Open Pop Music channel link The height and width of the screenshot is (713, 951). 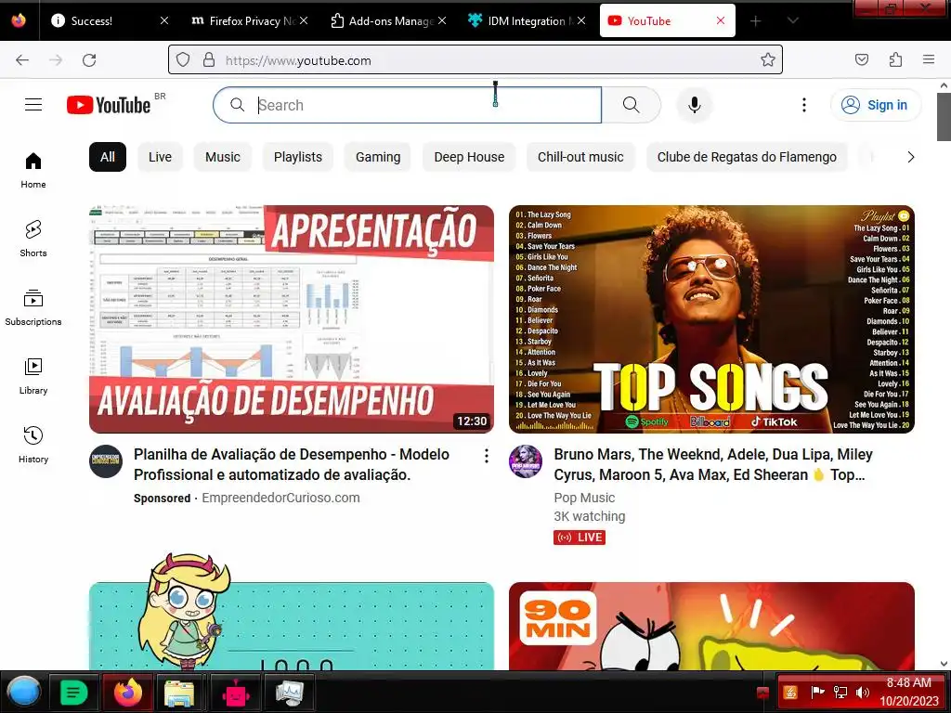click(584, 498)
